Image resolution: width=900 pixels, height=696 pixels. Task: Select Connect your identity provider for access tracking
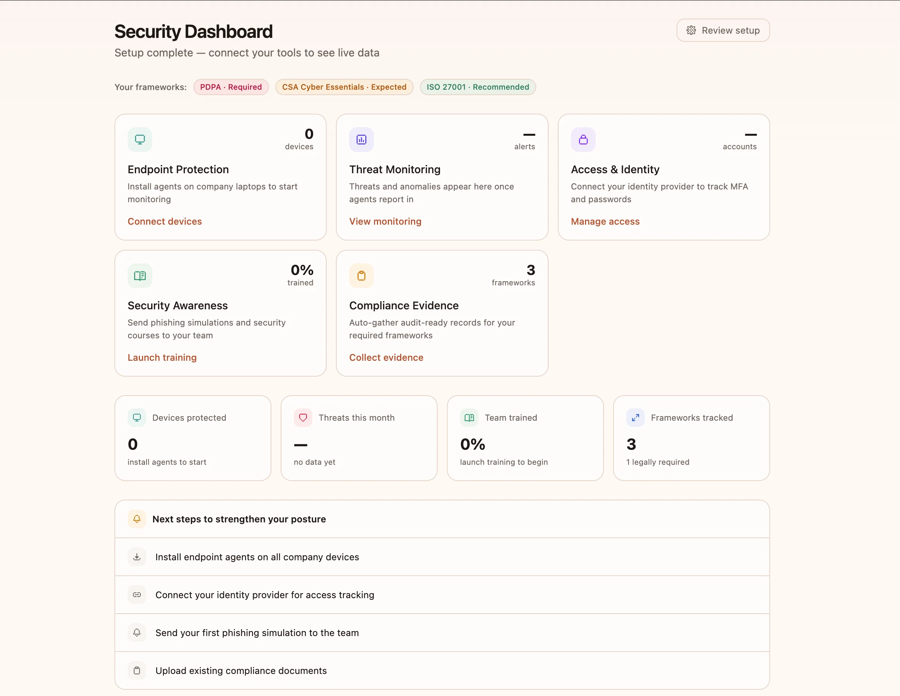pos(442,595)
